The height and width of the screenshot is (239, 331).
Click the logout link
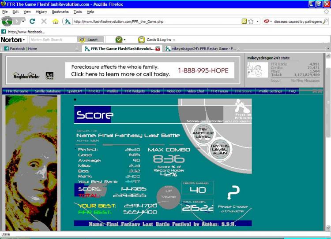tap(276, 81)
